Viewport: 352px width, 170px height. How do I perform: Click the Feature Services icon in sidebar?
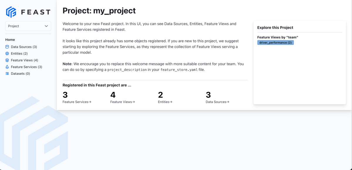pos(7,67)
